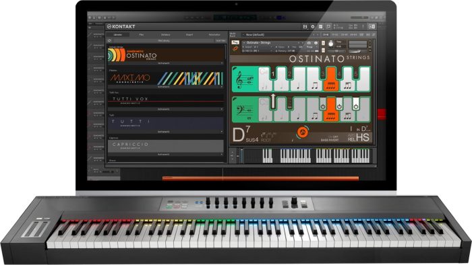Click the orange waveform knob icon
The height and width of the screenshot is (265, 472).
pos(303,132)
